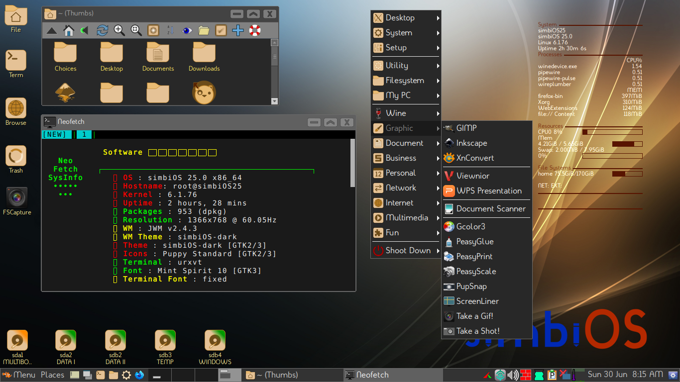Launch Inkscape from Graphic submenu

coord(487,143)
